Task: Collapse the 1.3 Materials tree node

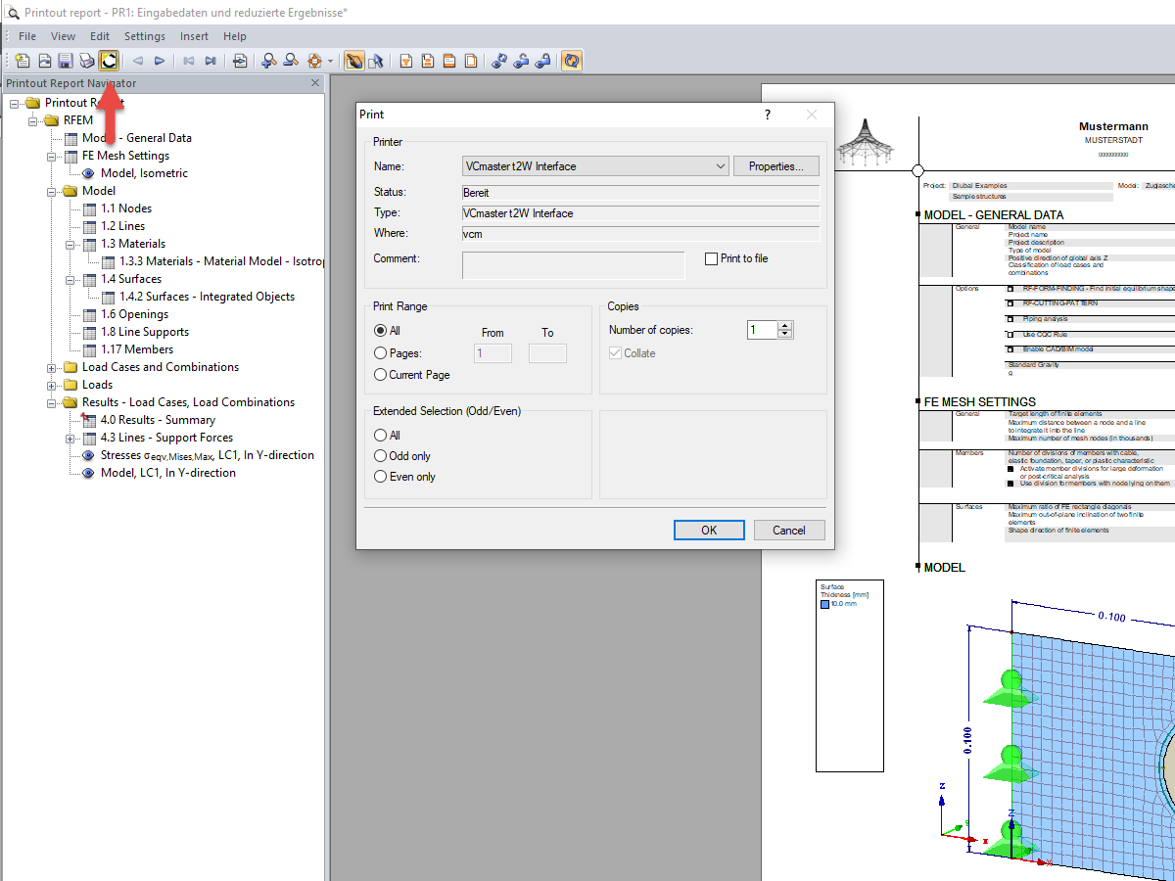Action: (70, 244)
